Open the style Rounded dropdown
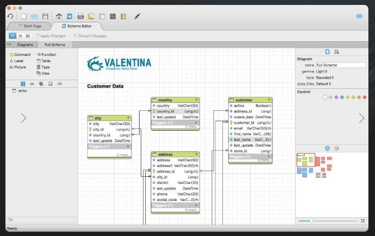The image size is (375, 236). coord(325,77)
